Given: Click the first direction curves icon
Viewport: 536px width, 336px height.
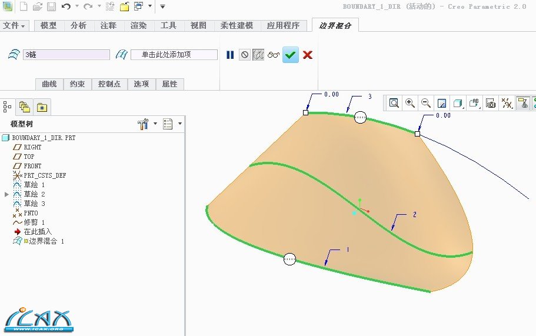Looking at the screenshot, I should [x=14, y=55].
